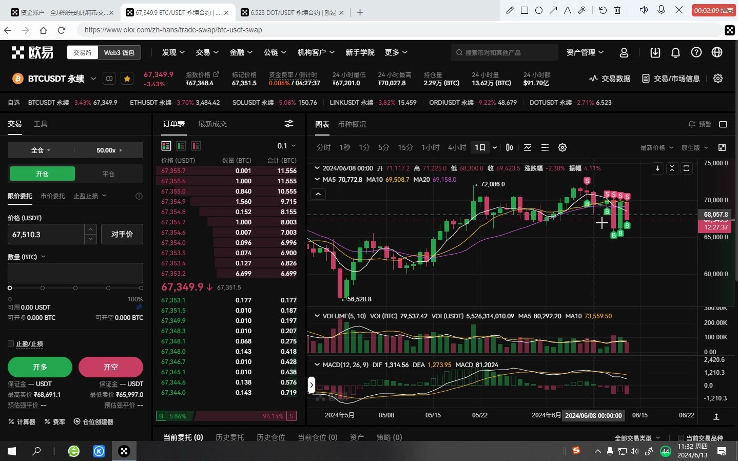Image resolution: width=738 pixels, height=461 pixels.
Task: Click 新手学院 link
Action: (360, 52)
